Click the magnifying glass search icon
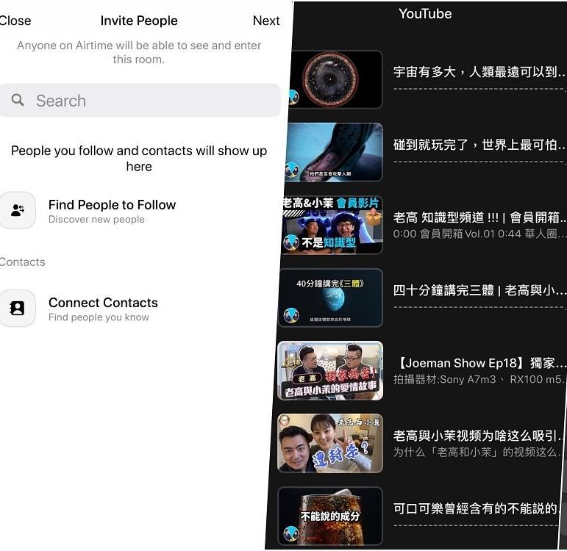Viewport: 567px width, 551px height. (18, 101)
